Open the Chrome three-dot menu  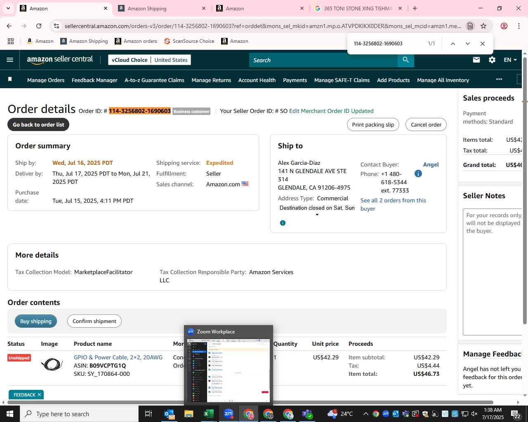pyautogui.click(x=519, y=26)
